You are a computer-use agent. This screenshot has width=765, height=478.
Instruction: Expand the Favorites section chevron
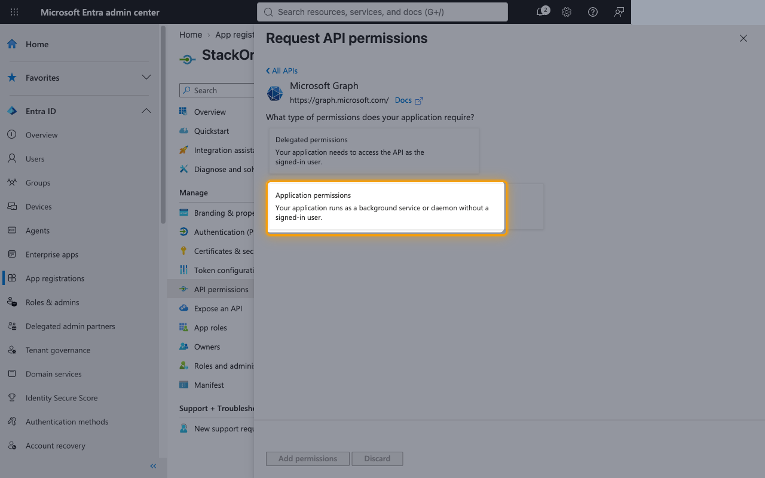pos(146,78)
